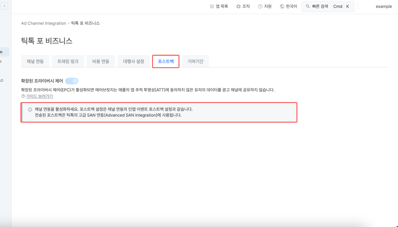Image resolution: width=398 pixels, height=227 pixels.
Task: Switch to the 기여기간 tab
Action: pyautogui.click(x=196, y=61)
